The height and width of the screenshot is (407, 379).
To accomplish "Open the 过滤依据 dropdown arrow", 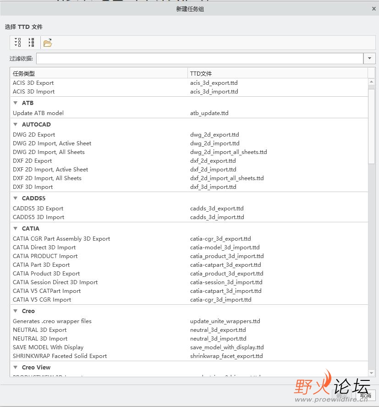I will pos(369,58).
